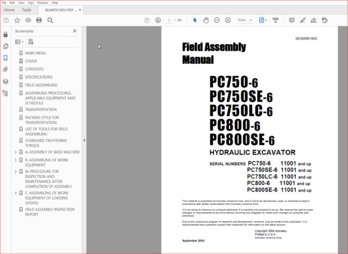Image resolution: width=348 pixels, height=254 pixels.
Task: Close the SEAW001803.PDF tab
Action: pos(80,10)
